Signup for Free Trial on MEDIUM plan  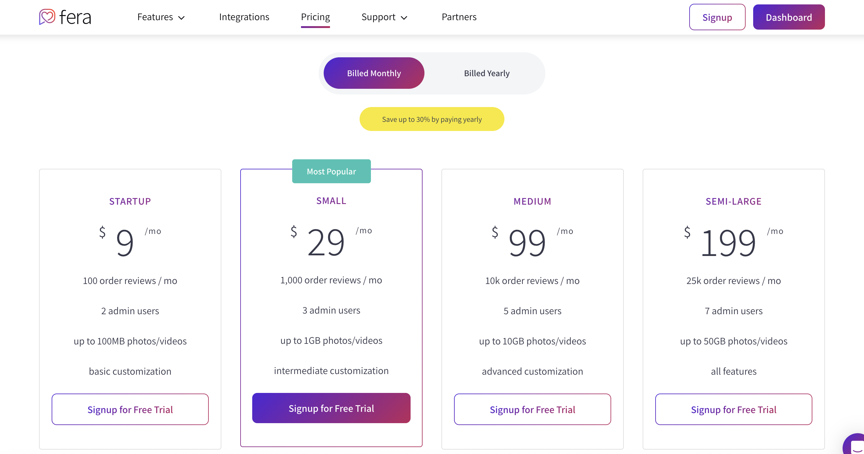click(532, 409)
